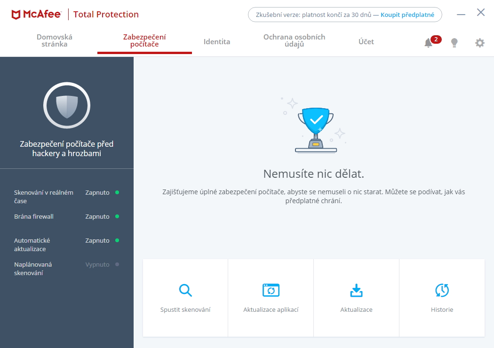
Task: Open Skenování v reálném čase setting
Action: click(x=66, y=197)
